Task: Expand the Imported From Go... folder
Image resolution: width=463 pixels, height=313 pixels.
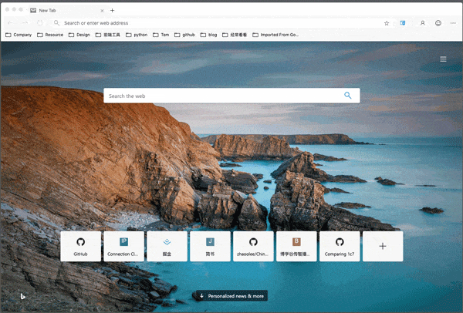Action: [x=275, y=35]
